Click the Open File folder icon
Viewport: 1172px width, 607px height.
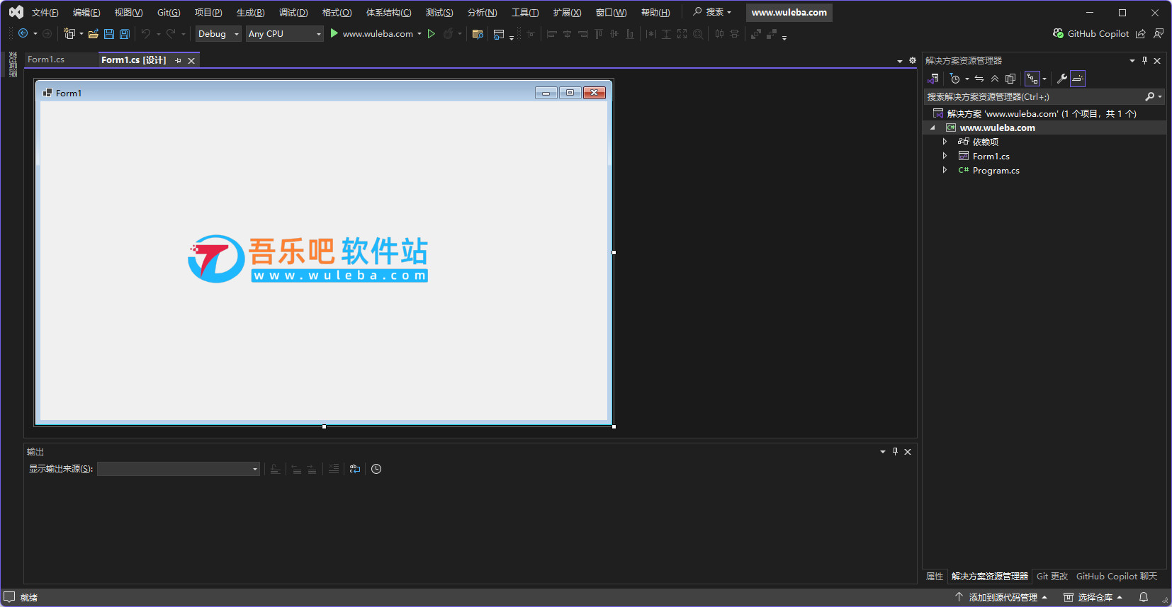coord(93,34)
